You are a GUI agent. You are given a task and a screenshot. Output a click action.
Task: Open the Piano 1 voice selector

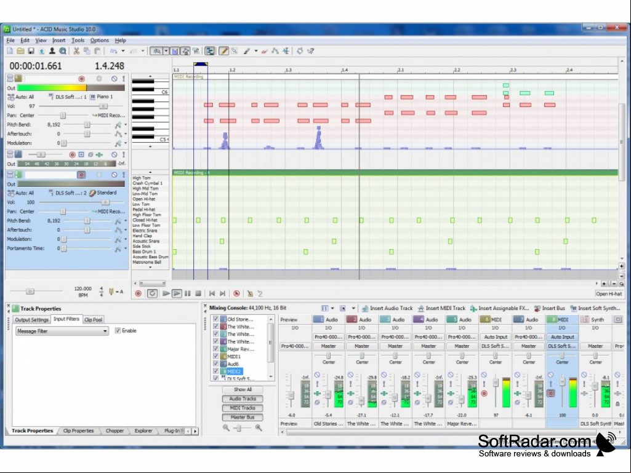click(x=102, y=97)
